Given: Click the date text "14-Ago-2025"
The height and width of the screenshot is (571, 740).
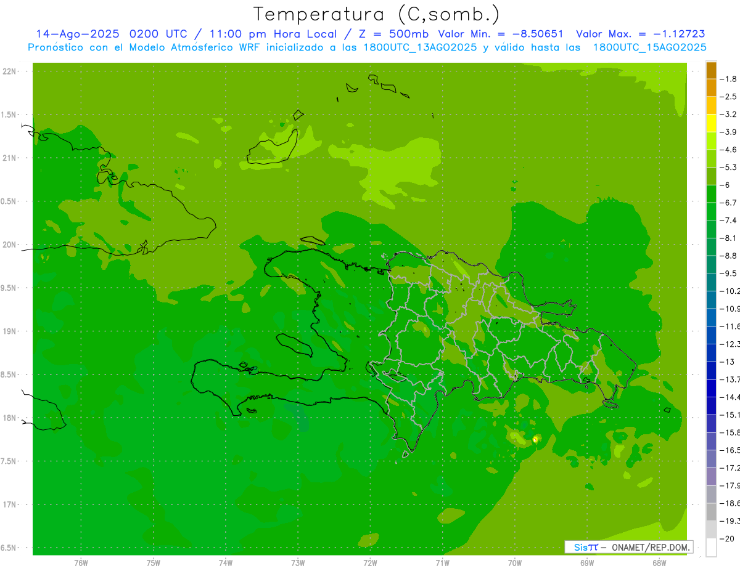Looking at the screenshot, I should (77, 34).
